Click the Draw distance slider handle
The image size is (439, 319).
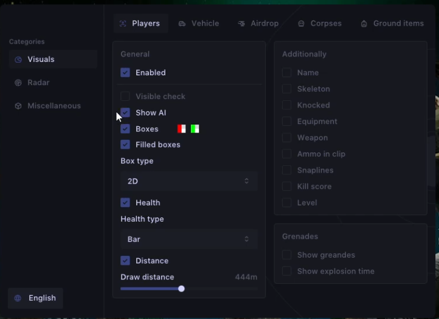tap(181, 289)
